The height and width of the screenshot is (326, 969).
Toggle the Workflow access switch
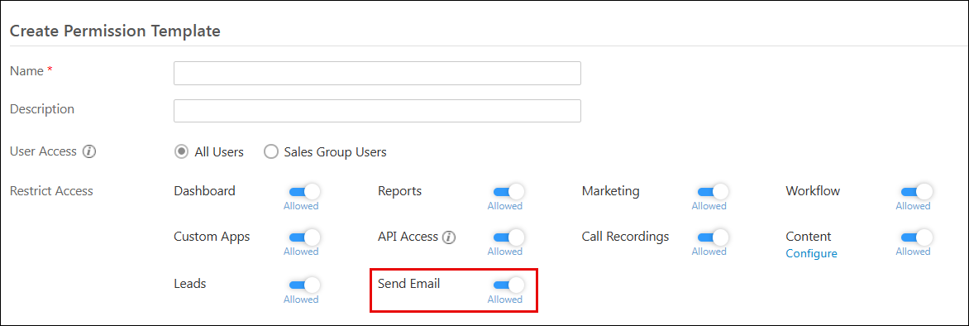point(916,191)
